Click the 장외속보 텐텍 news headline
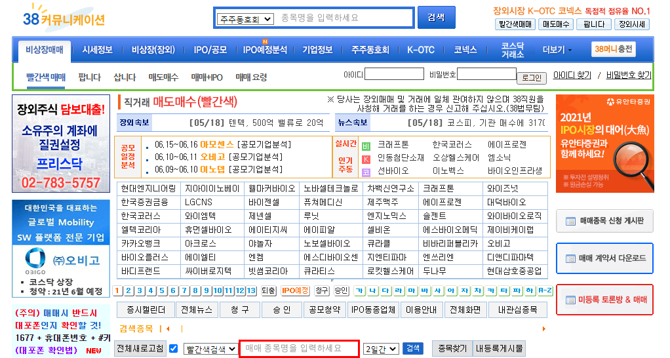 click(x=256, y=123)
